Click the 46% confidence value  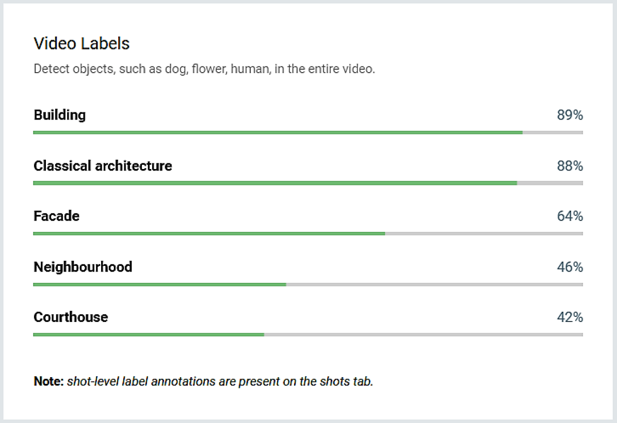tap(570, 267)
